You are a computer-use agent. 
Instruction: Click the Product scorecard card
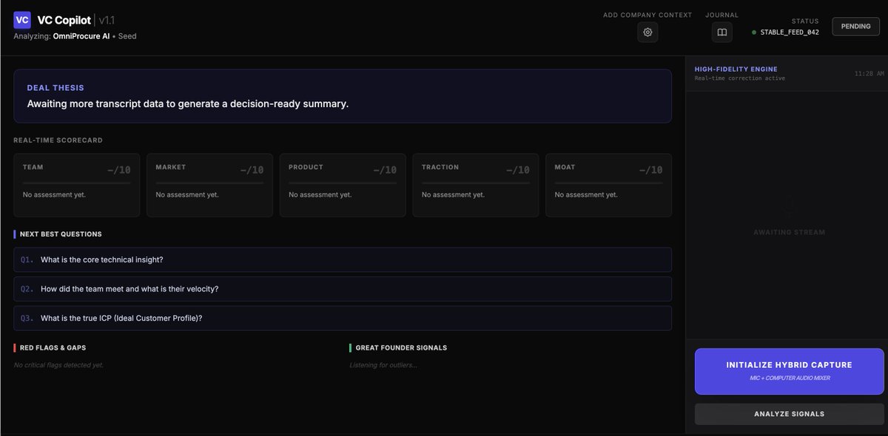tap(343, 185)
